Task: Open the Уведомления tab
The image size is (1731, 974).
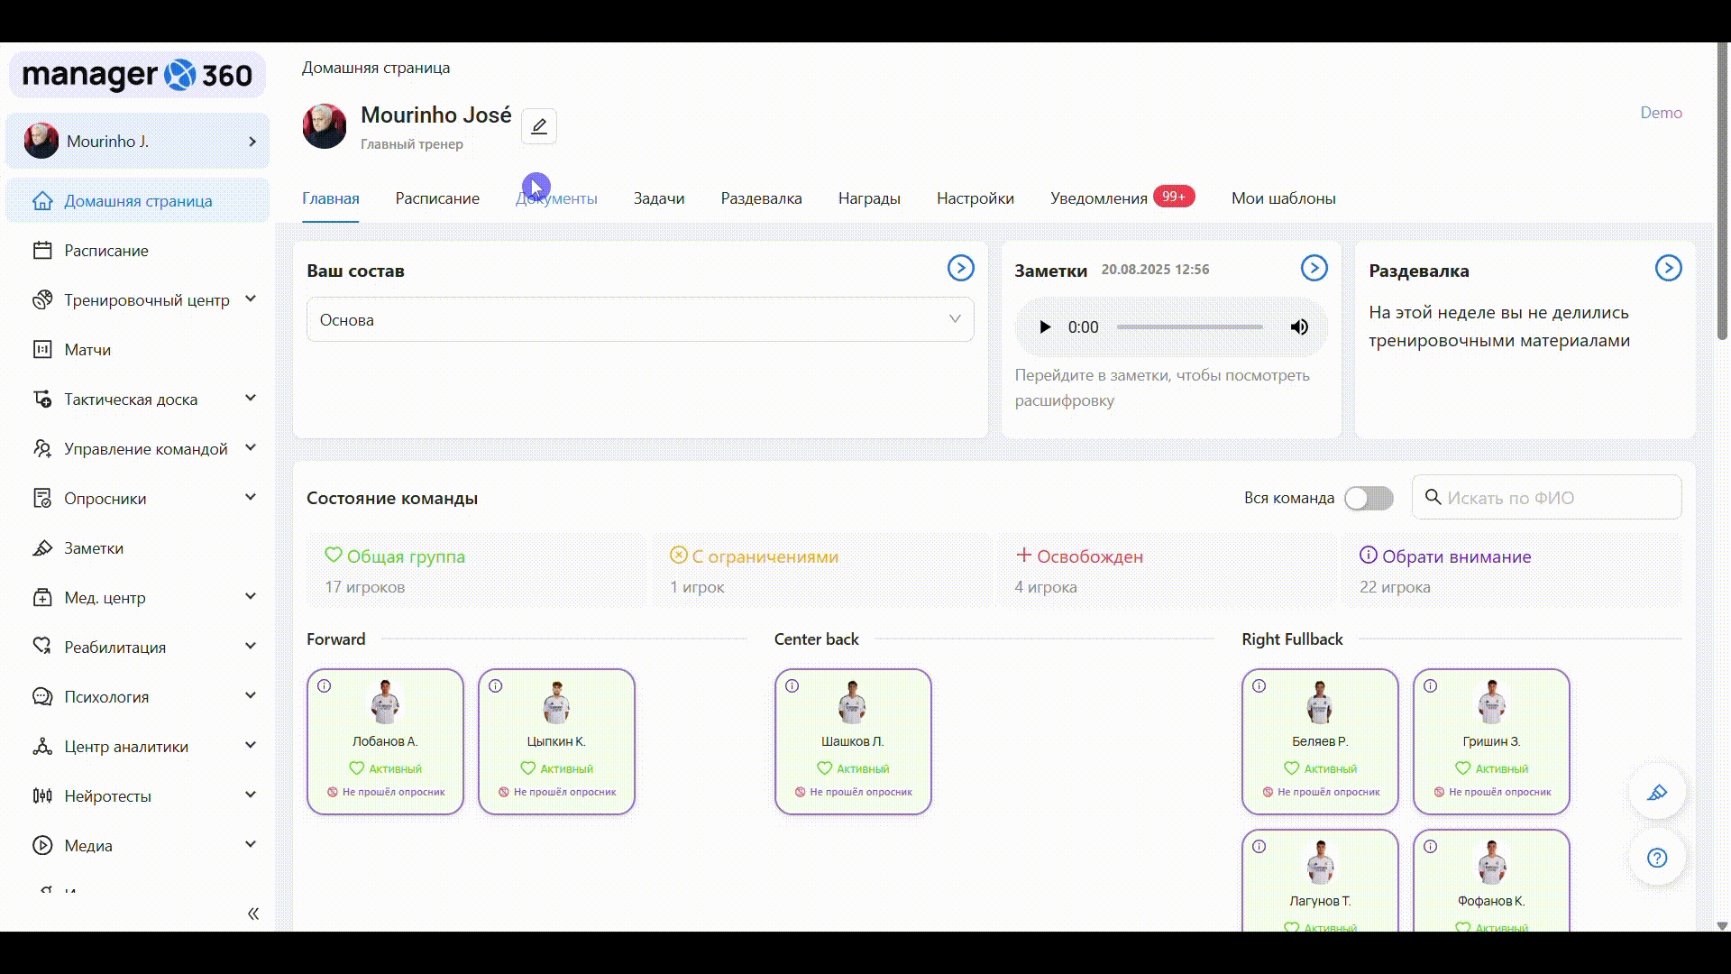Action: tap(1098, 198)
